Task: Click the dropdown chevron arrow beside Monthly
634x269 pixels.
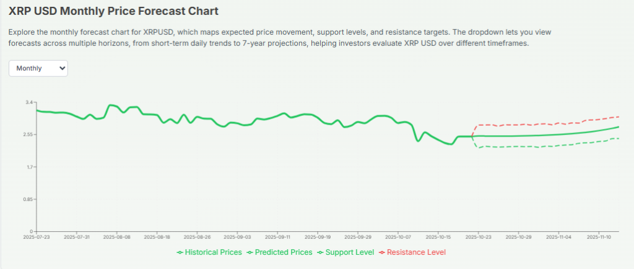Action: [x=61, y=68]
